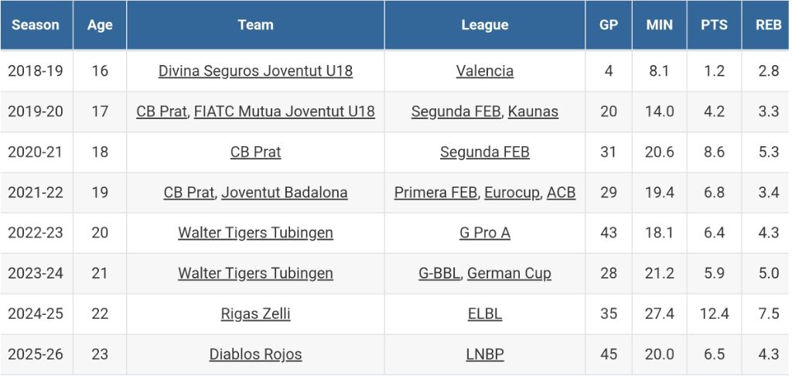Sort by the Season column header
This screenshot has width=792, height=376.
36,25
